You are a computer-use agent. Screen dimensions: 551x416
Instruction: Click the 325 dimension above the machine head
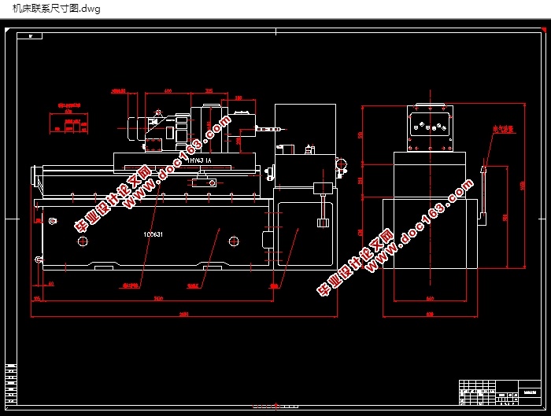click(209, 91)
